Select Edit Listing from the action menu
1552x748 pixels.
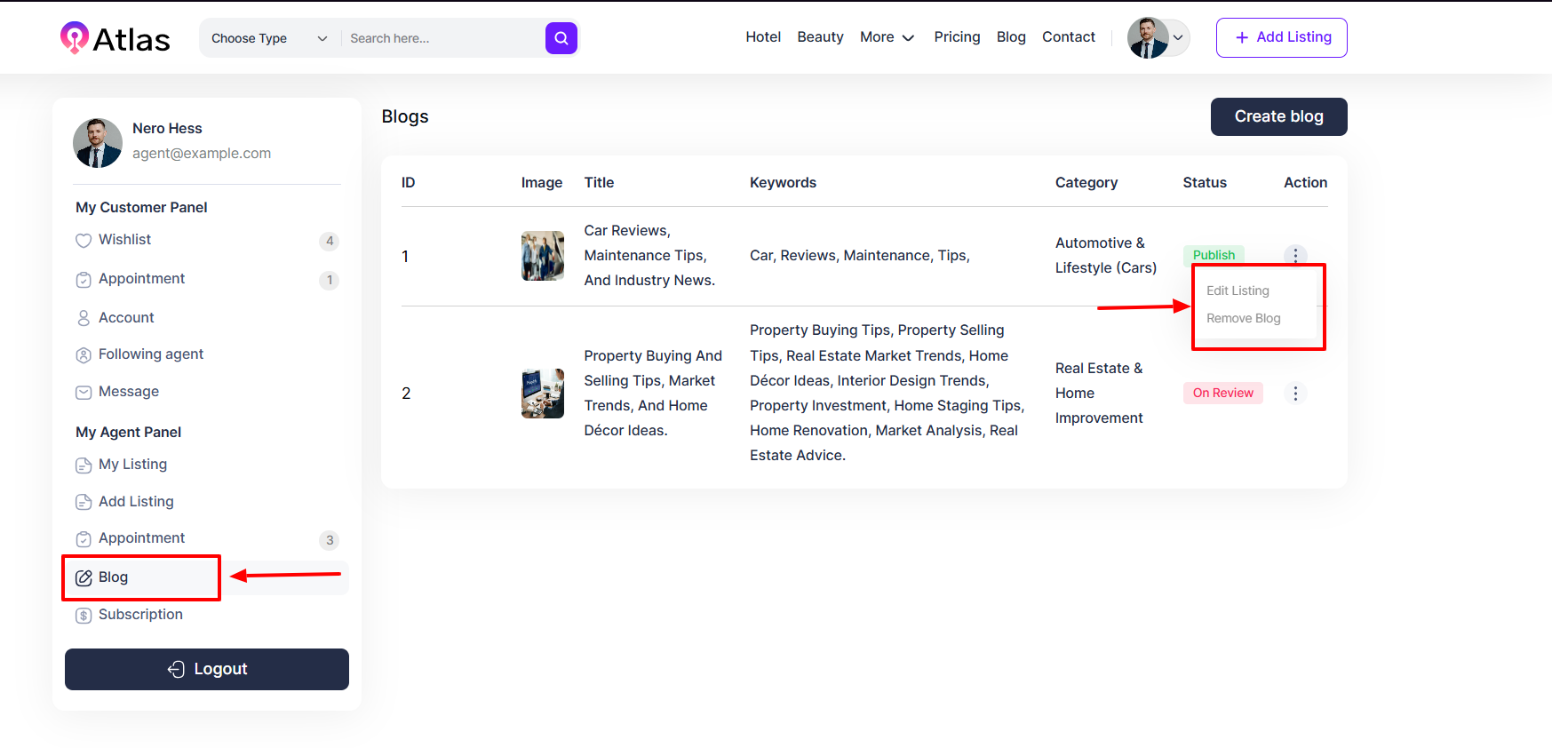point(1238,290)
